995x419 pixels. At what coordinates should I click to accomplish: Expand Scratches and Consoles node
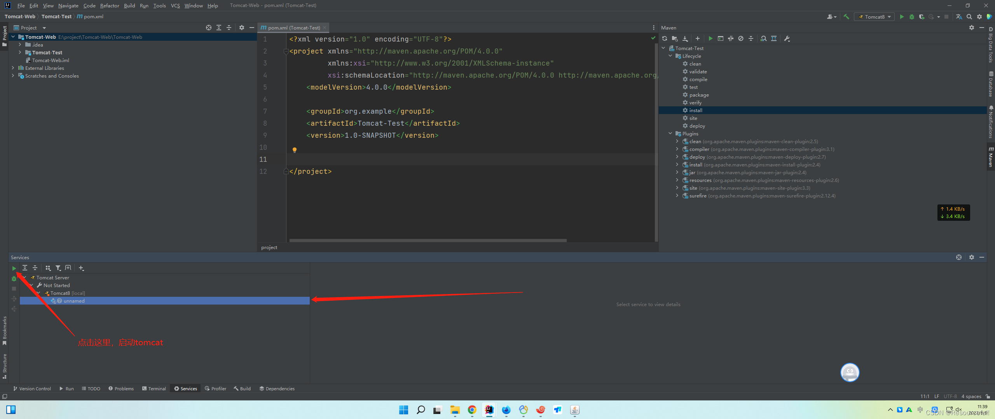[x=13, y=76]
